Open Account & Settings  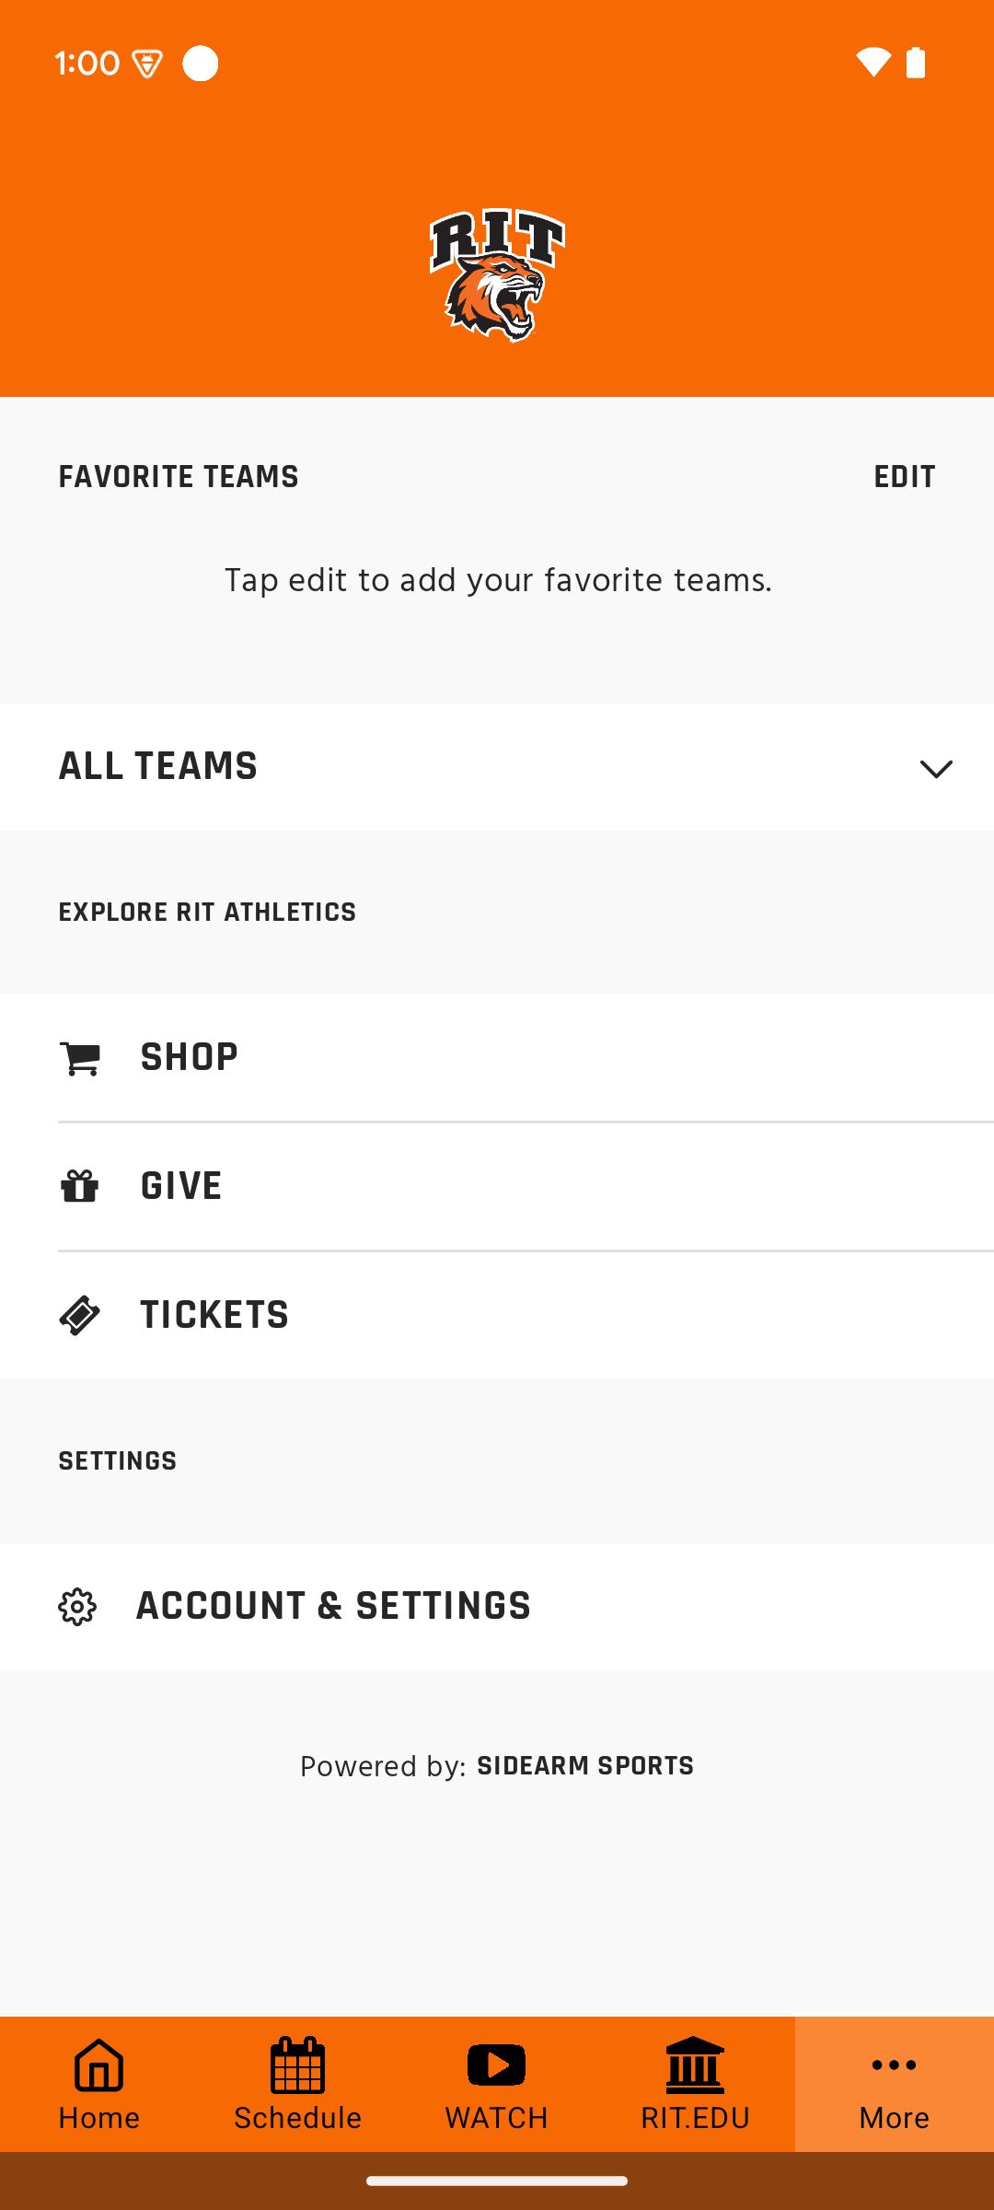[497, 1607]
